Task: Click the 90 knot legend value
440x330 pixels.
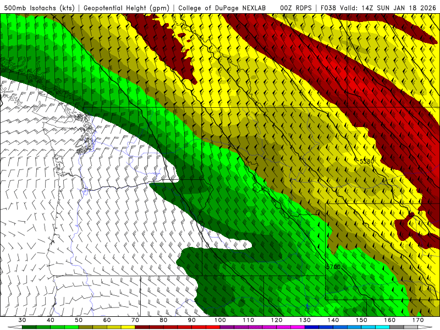Action: (192, 320)
